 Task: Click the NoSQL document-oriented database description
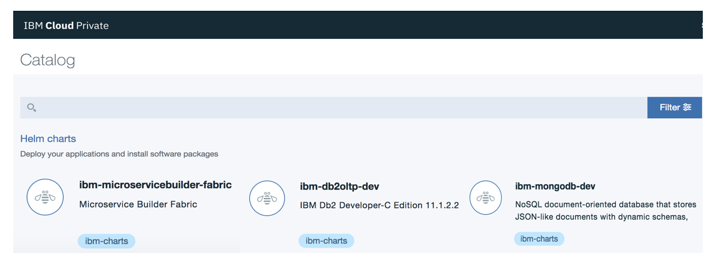tap(606, 210)
